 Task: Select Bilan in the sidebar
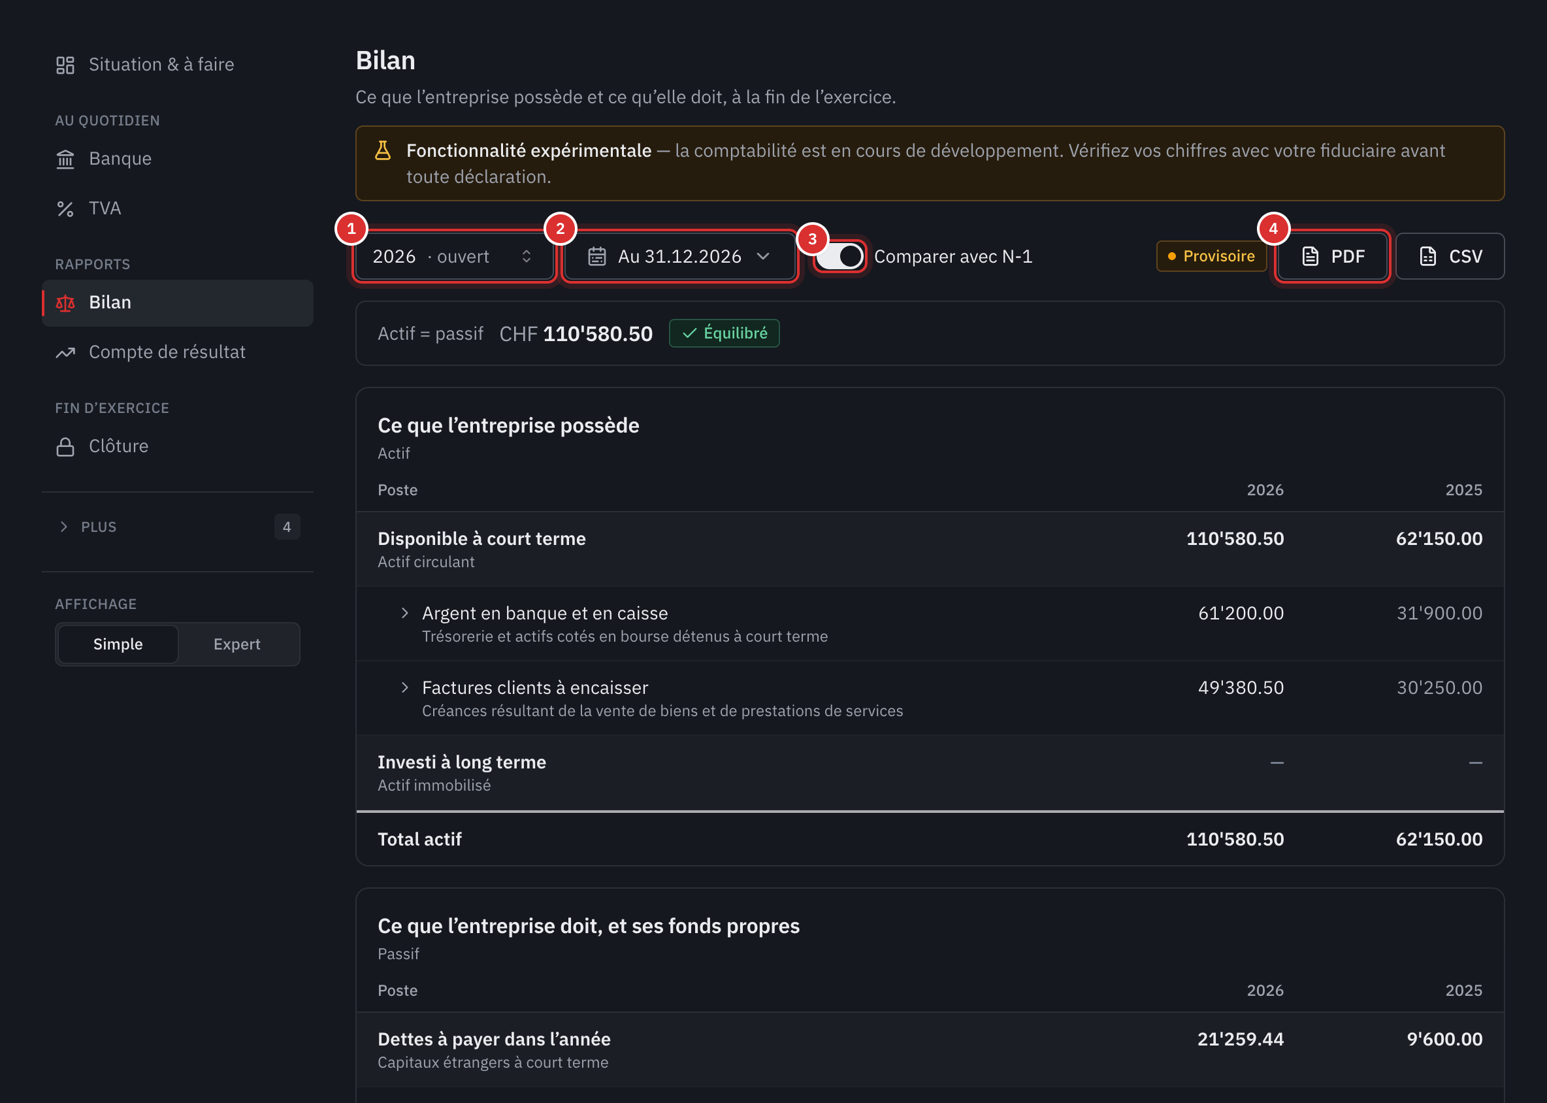pyautogui.click(x=177, y=303)
